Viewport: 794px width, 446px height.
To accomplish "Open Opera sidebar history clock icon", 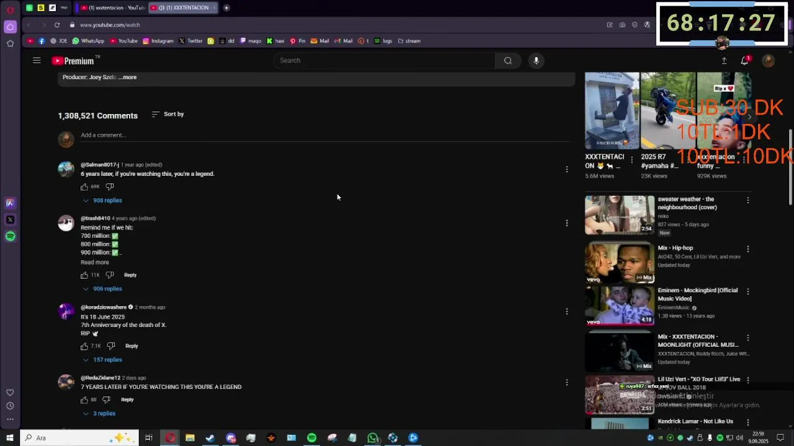I will tap(10, 406).
